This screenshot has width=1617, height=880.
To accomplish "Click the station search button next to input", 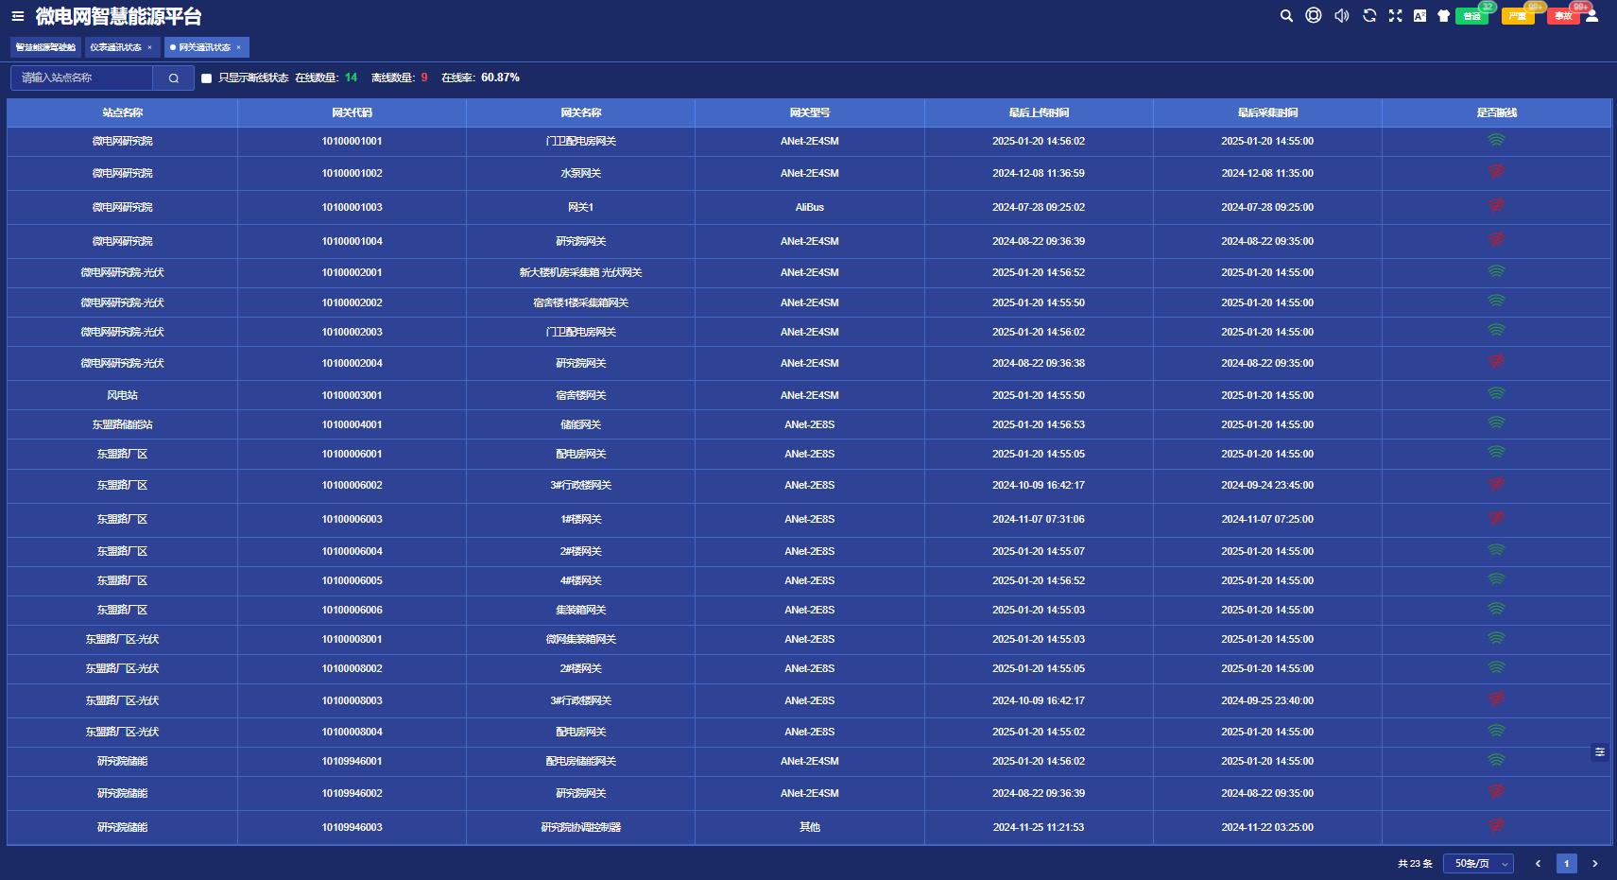I will 174,78.
